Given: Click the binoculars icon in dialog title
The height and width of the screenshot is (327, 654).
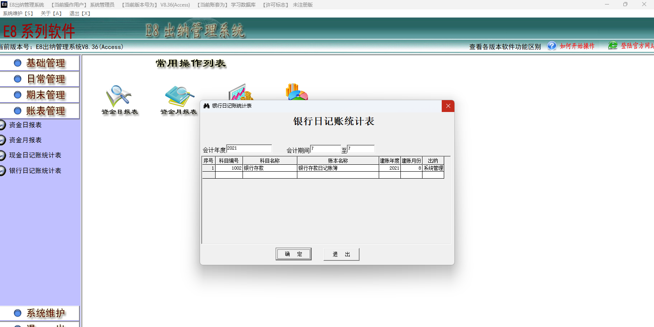Looking at the screenshot, I should point(207,106).
